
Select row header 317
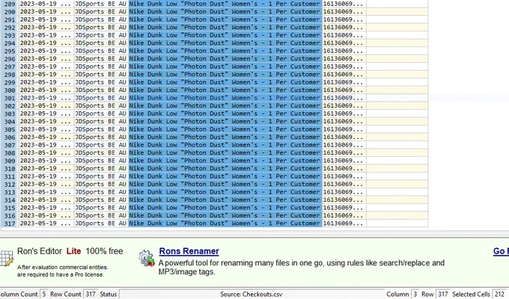click(10, 224)
